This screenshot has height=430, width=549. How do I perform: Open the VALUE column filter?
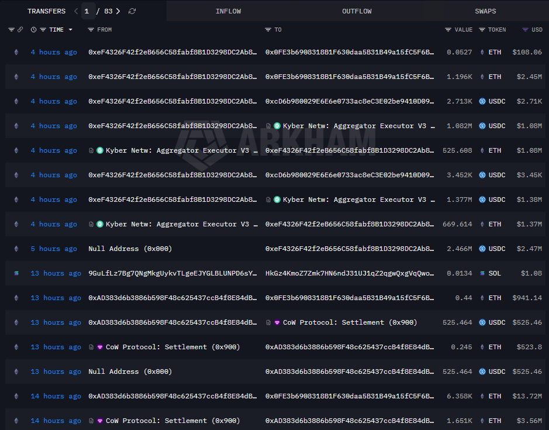[448, 30]
